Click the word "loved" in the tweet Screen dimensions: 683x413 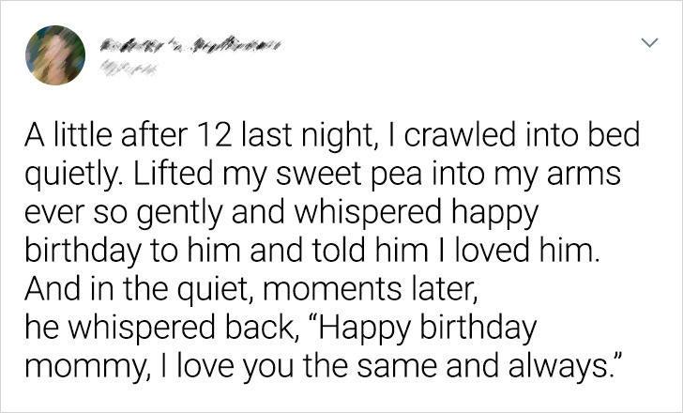[x=493, y=251]
